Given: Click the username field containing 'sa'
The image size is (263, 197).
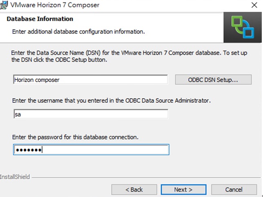Looking at the screenshot, I should pyautogui.click(x=90, y=115).
